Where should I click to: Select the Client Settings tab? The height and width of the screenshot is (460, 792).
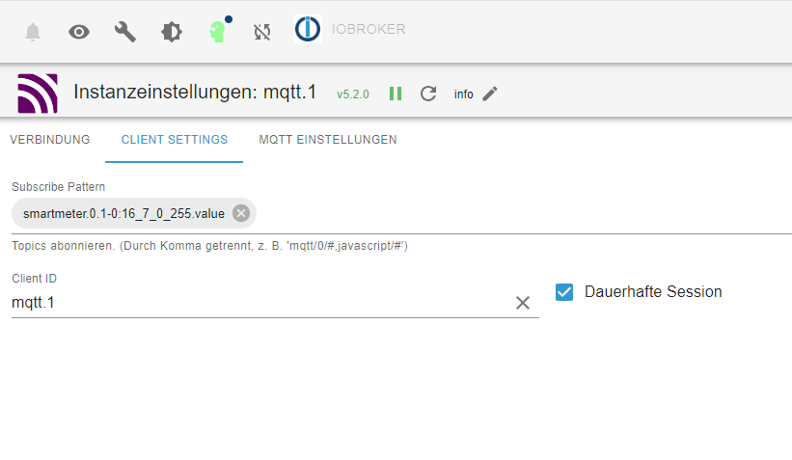[x=175, y=140]
